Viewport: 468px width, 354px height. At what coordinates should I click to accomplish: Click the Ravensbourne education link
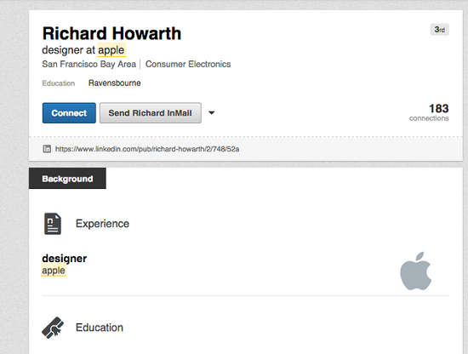114,83
